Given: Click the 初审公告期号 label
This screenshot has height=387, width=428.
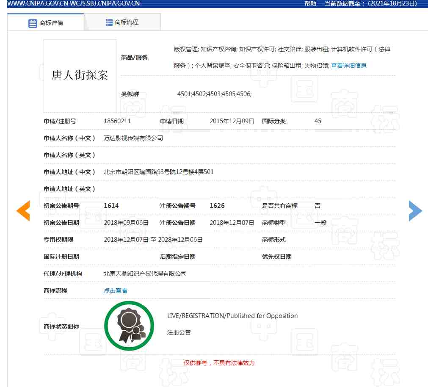Looking at the screenshot, I should [x=61, y=206].
